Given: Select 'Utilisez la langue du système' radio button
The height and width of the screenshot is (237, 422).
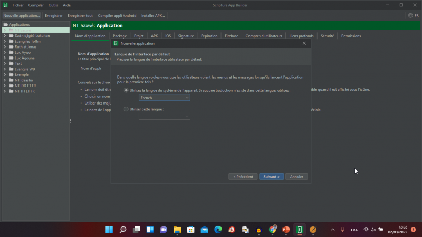Looking at the screenshot, I should 126,91.
